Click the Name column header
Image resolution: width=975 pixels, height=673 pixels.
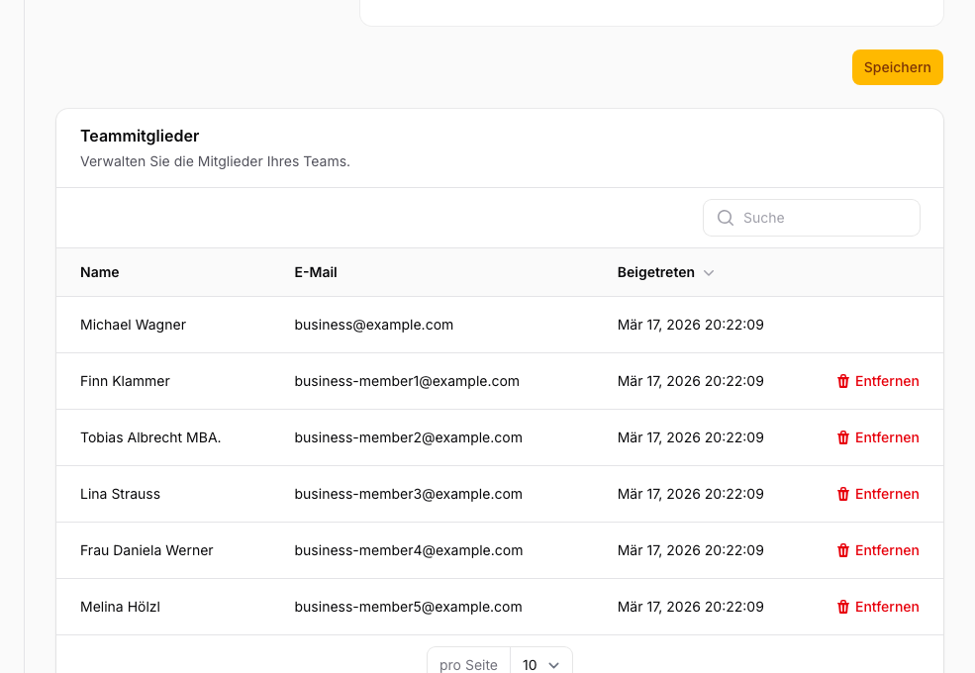(x=99, y=272)
